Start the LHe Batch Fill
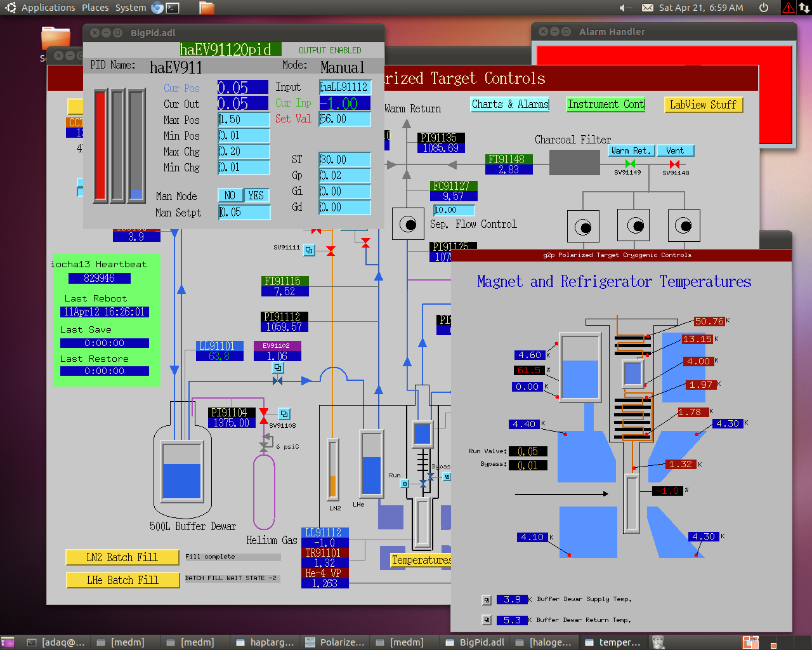This screenshot has width=812, height=650. click(x=122, y=580)
